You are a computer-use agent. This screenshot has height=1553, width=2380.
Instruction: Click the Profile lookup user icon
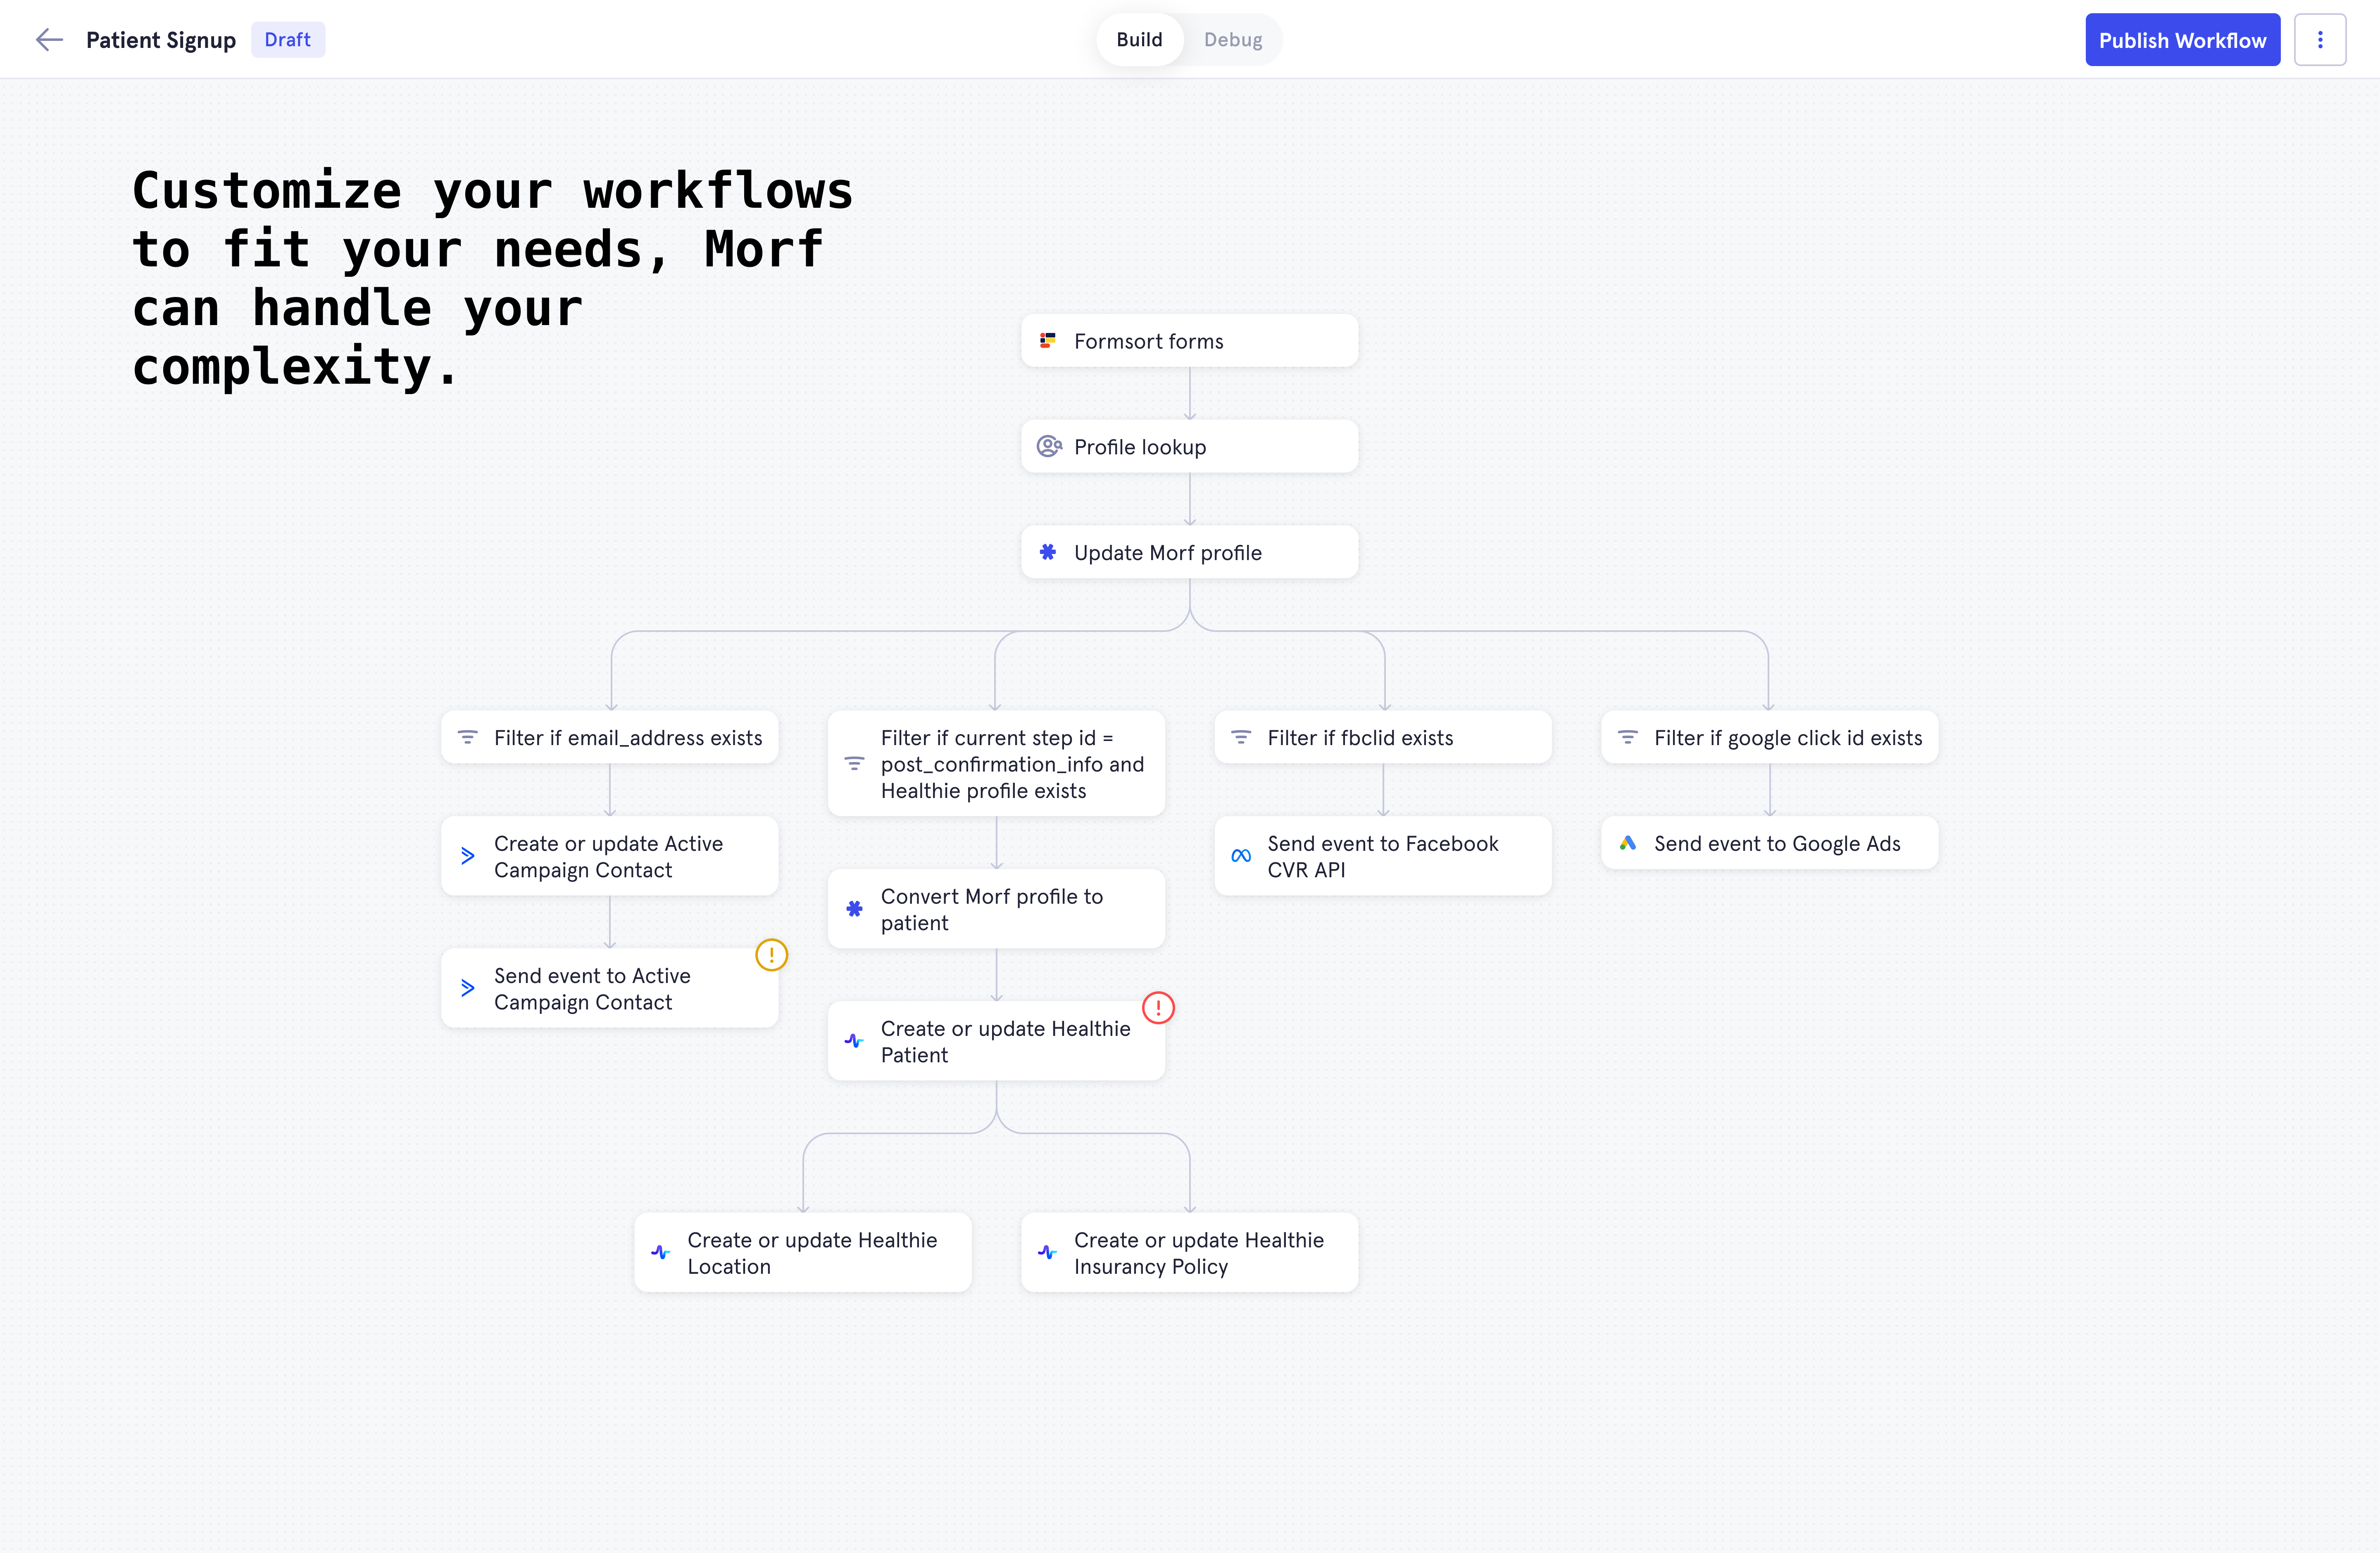(x=1048, y=447)
